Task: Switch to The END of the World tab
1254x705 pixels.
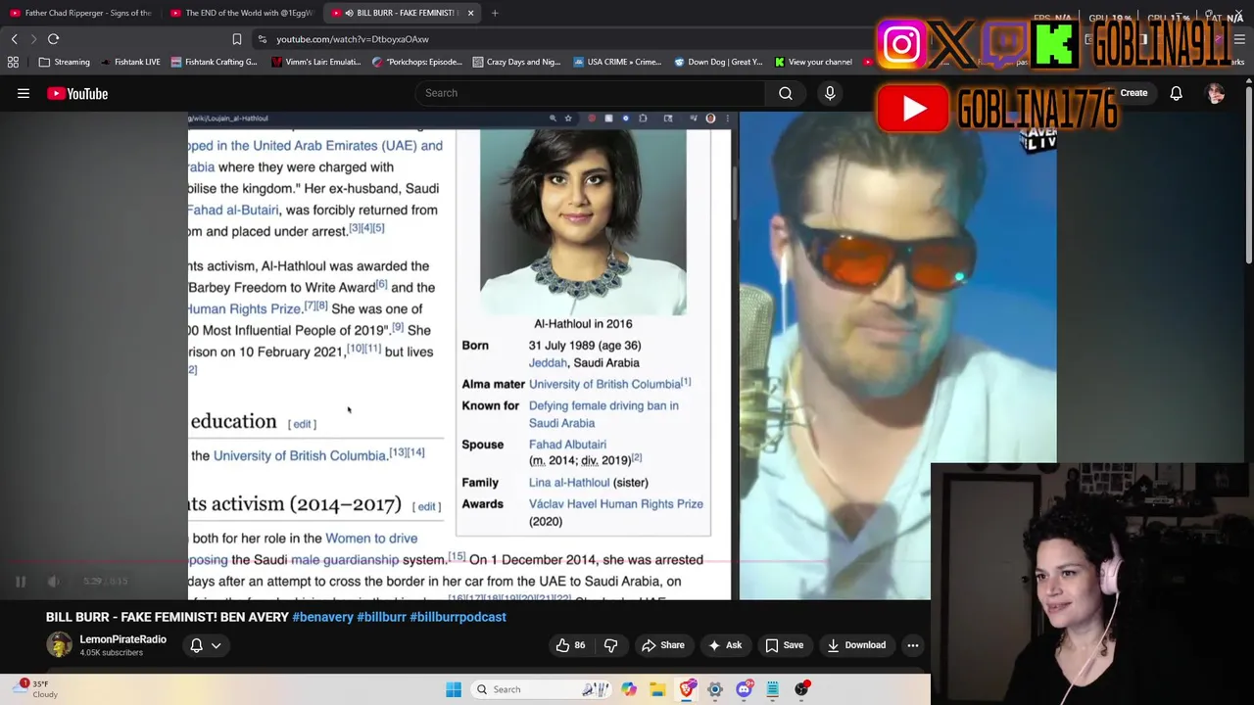Action: [242, 13]
